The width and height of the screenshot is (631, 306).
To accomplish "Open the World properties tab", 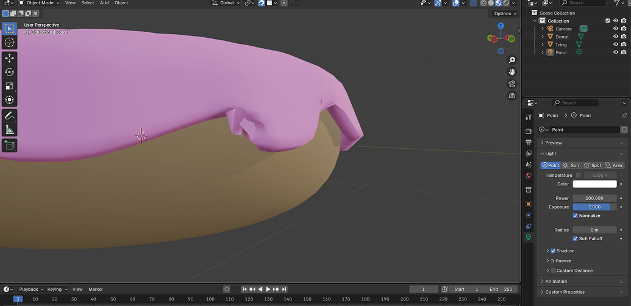I will [x=529, y=176].
